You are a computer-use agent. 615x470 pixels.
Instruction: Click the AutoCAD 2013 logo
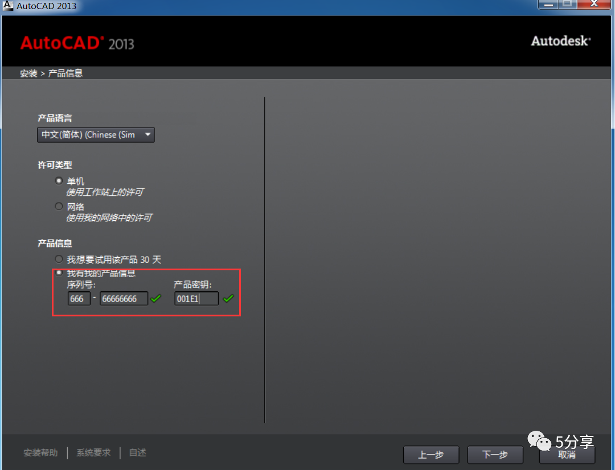[x=77, y=43]
